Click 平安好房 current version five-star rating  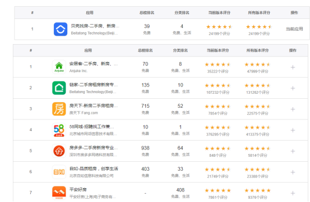coord(218,190)
